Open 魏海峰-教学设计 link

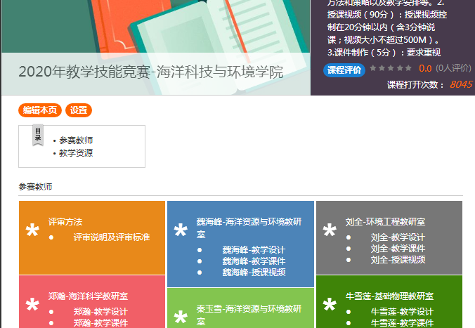(x=254, y=250)
